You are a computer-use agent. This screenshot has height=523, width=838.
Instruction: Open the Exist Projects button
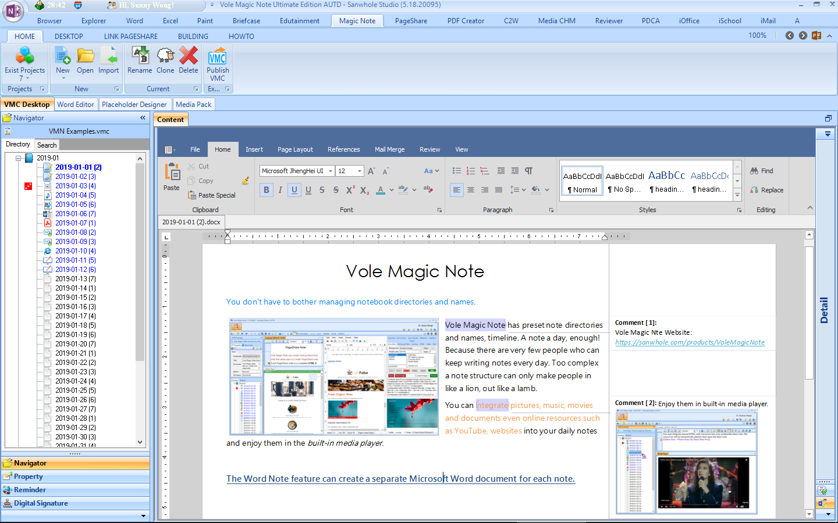click(x=24, y=64)
